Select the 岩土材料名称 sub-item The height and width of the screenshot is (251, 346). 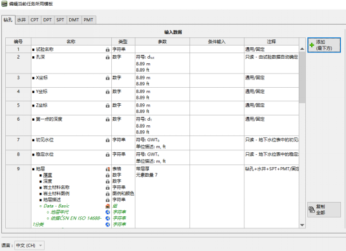coord(56,187)
